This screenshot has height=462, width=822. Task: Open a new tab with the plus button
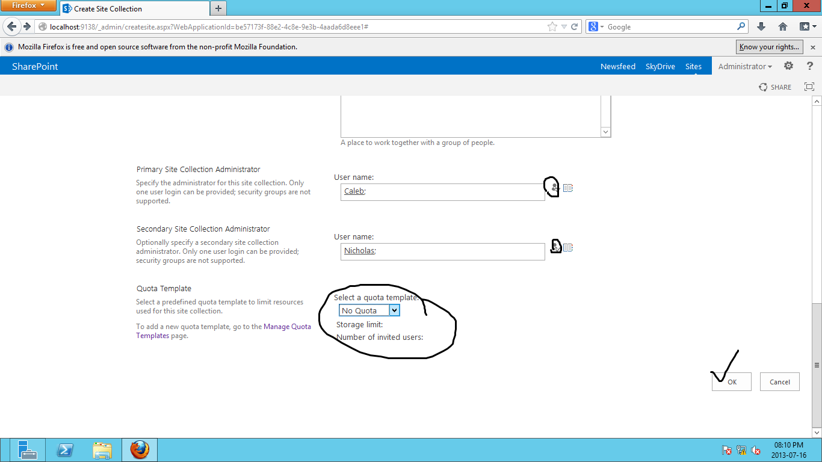click(x=218, y=8)
